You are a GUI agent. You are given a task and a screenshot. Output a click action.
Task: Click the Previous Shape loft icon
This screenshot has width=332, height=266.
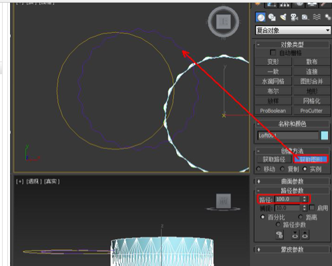[x=295, y=235]
